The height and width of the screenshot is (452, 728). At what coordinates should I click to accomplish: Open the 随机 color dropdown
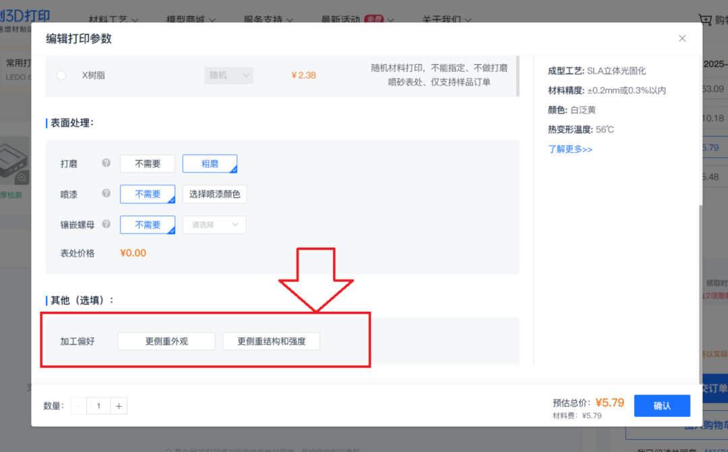229,75
